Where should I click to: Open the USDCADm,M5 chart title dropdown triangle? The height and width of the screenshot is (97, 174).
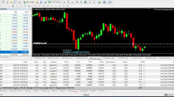pyautogui.click(x=33, y=10)
